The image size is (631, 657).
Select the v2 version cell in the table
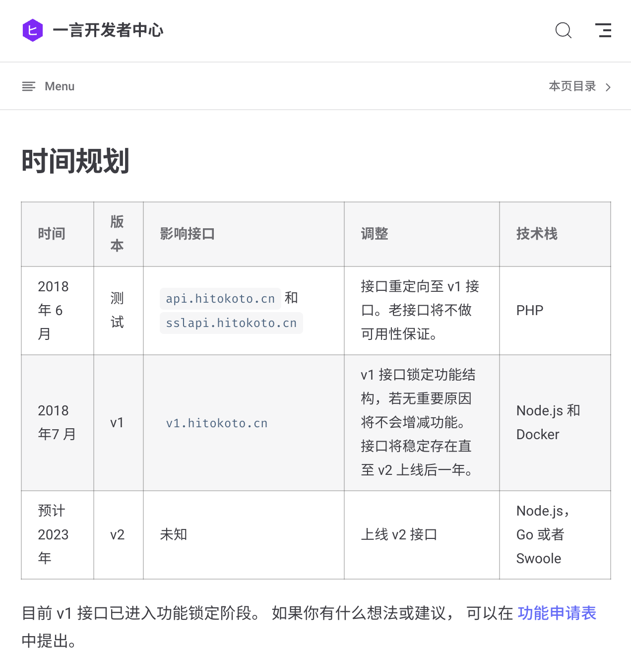118,534
